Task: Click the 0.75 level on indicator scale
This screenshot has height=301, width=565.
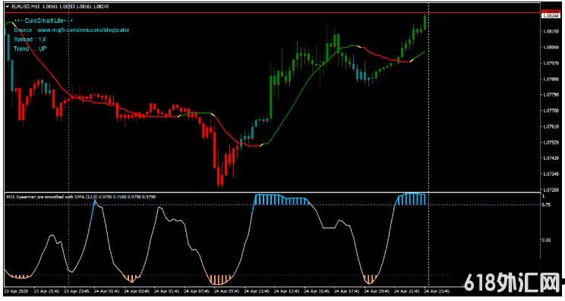Action: click(546, 205)
